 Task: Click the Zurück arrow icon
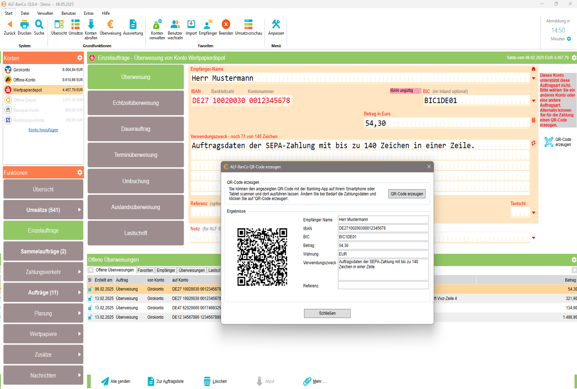[x=10, y=24]
